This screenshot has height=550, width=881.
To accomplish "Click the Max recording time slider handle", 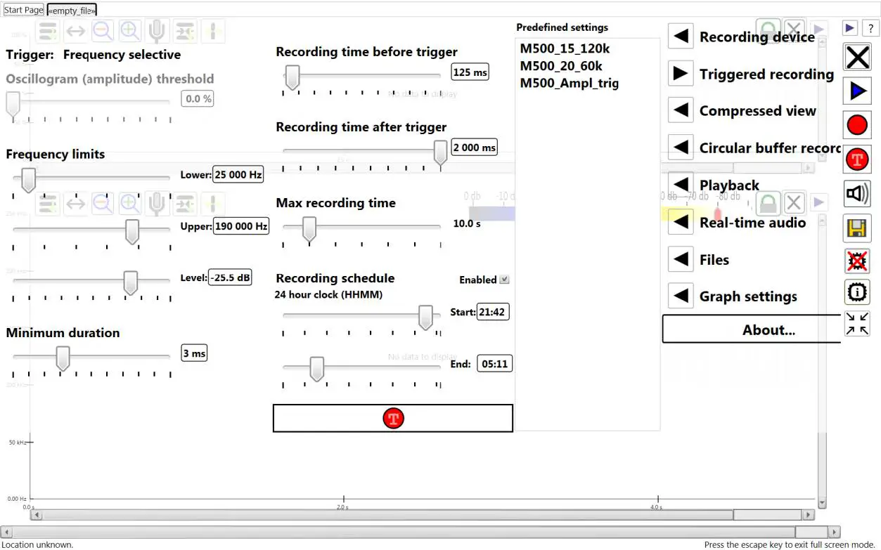I will point(309,230).
